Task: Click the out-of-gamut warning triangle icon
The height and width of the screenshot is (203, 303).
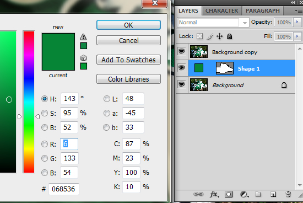Action: click(83, 37)
